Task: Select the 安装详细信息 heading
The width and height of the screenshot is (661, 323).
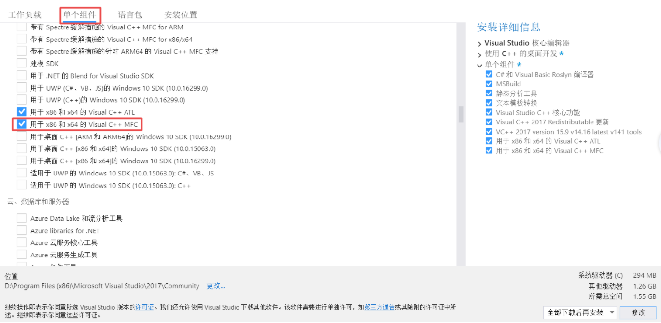Action: 508,27
